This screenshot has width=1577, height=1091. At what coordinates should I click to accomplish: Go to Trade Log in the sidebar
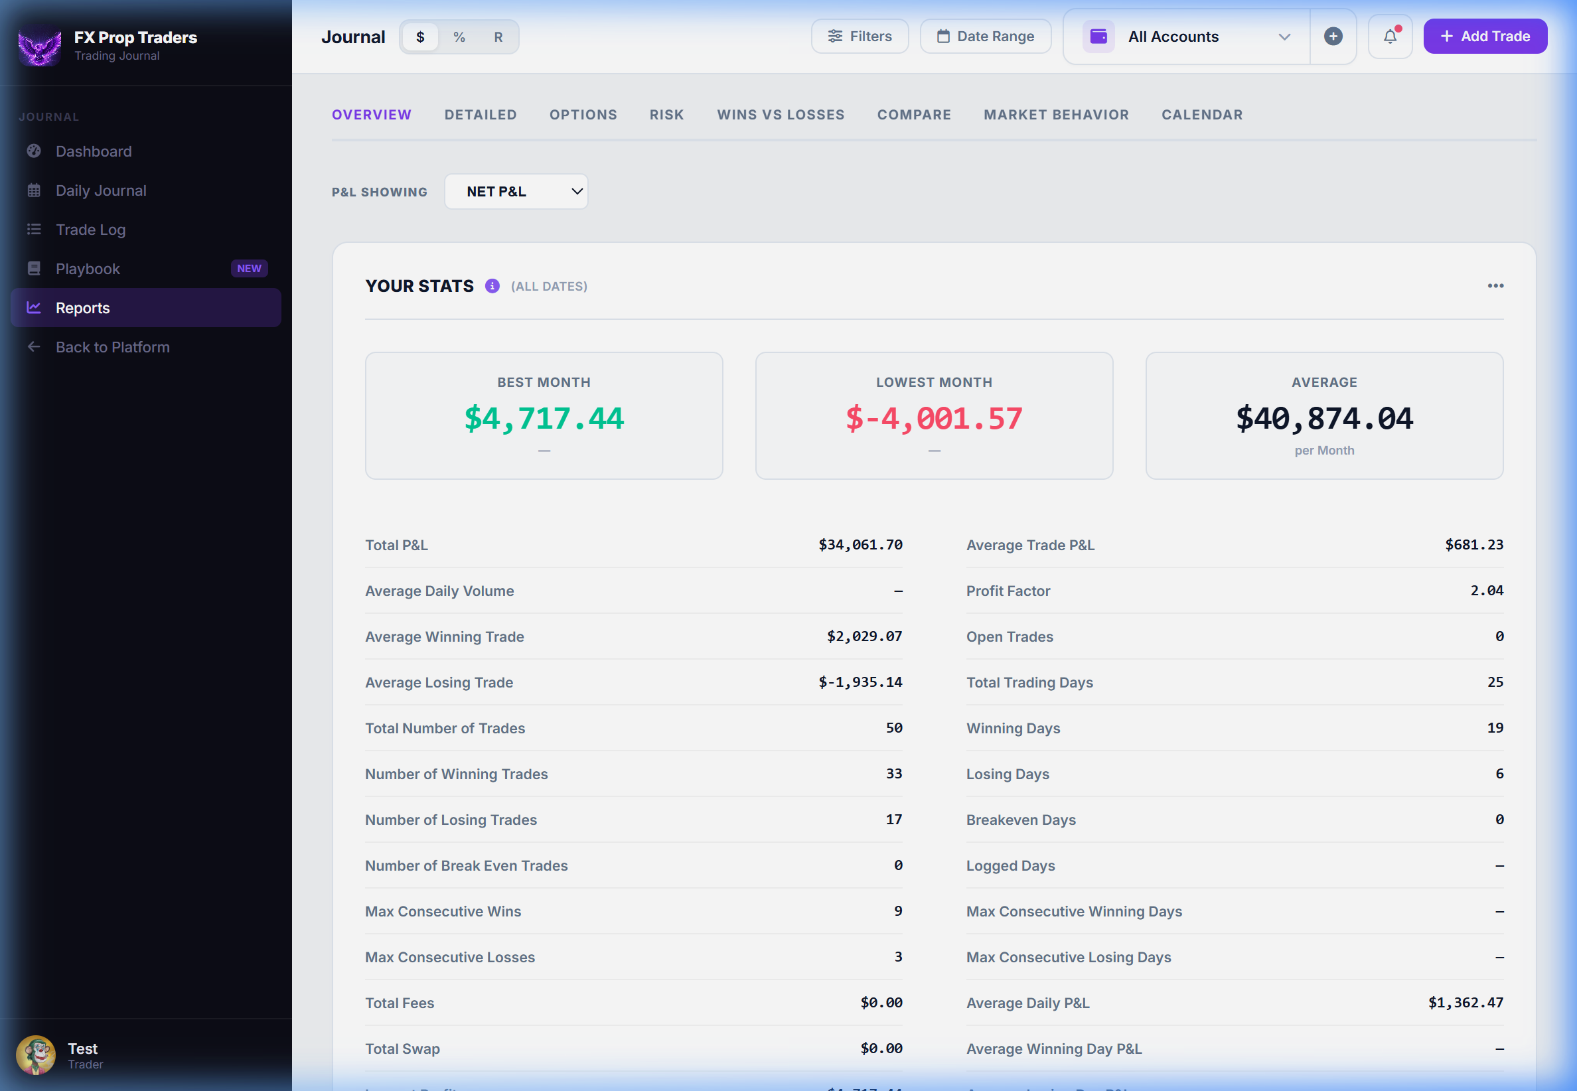(145, 230)
